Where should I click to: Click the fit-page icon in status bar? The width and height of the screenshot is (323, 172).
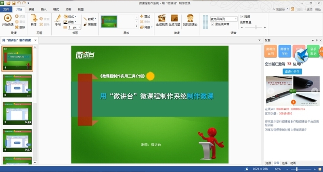pyautogui.click(x=246, y=169)
